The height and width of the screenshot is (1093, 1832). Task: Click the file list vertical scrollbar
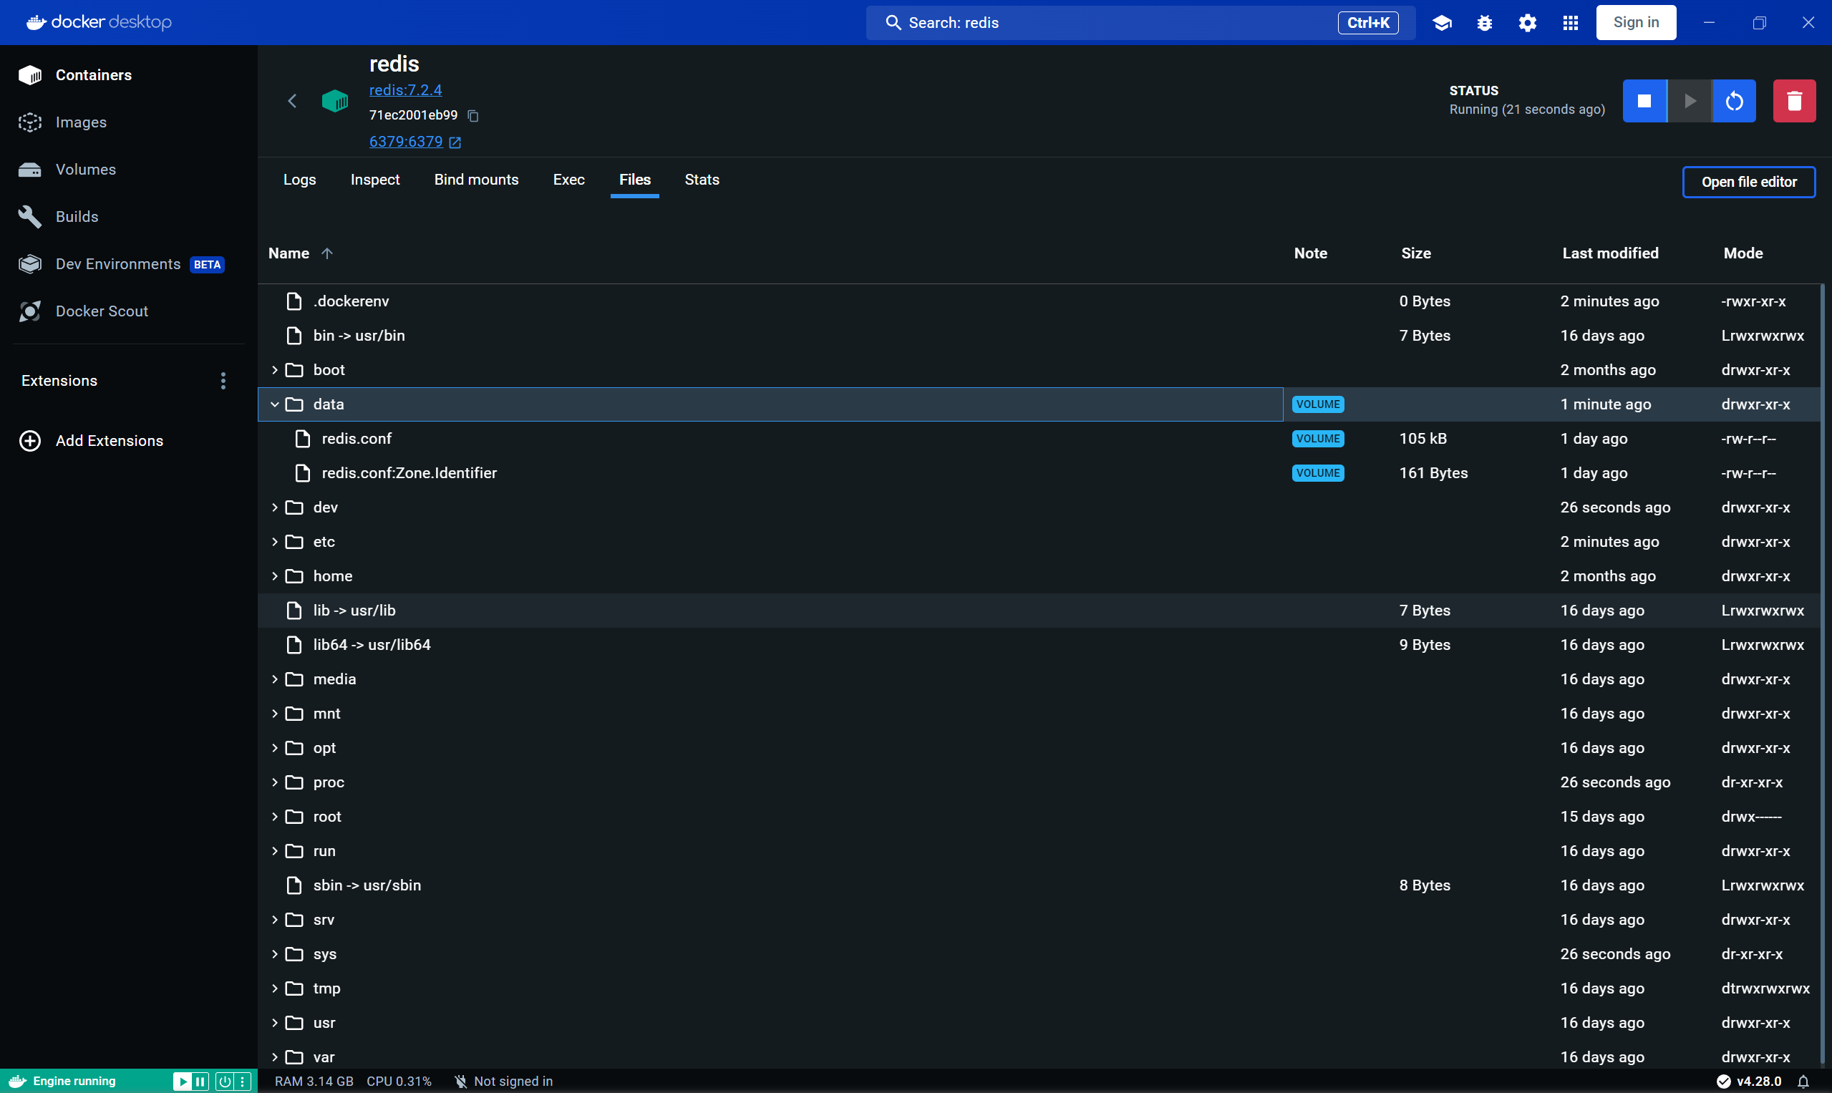tap(1823, 674)
